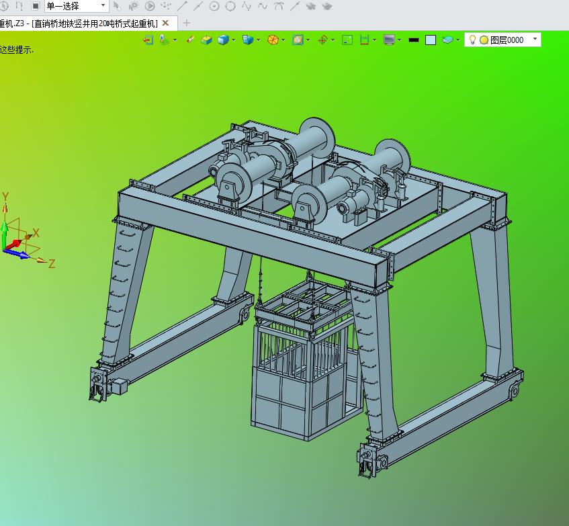This screenshot has width=569, height=526.
Task: Expand the 图层0000 layer dropdown
Action: tap(535, 40)
